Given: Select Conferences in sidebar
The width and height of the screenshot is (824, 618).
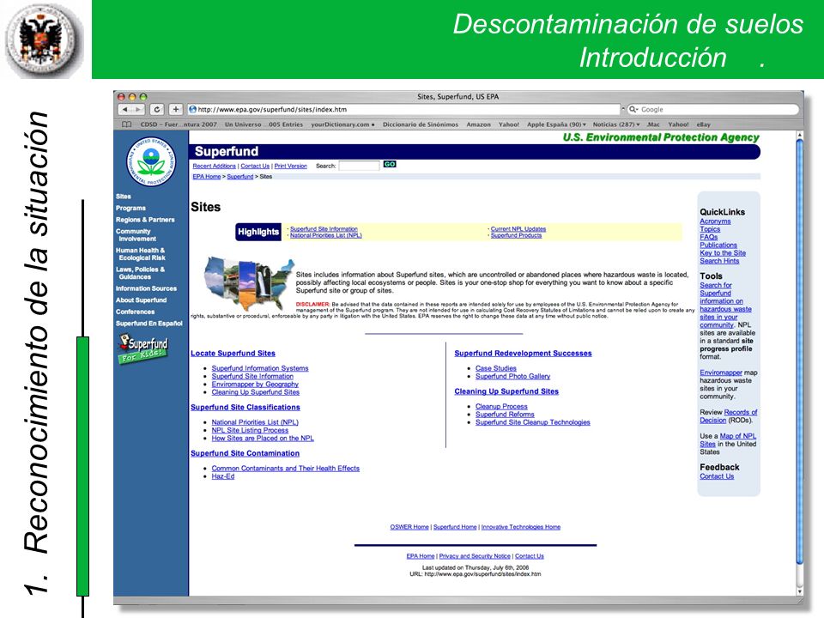Looking at the screenshot, I should tap(135, 312).
